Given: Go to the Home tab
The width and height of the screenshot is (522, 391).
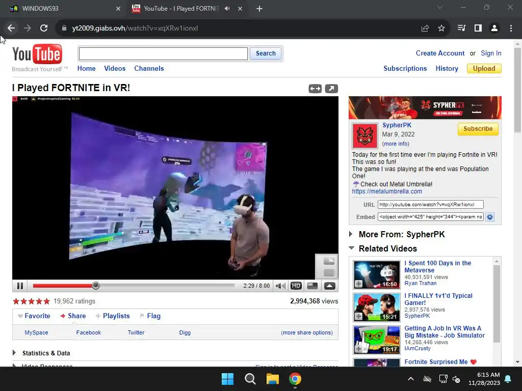Looking at the screenshot, I should click(x=86, y=69).
